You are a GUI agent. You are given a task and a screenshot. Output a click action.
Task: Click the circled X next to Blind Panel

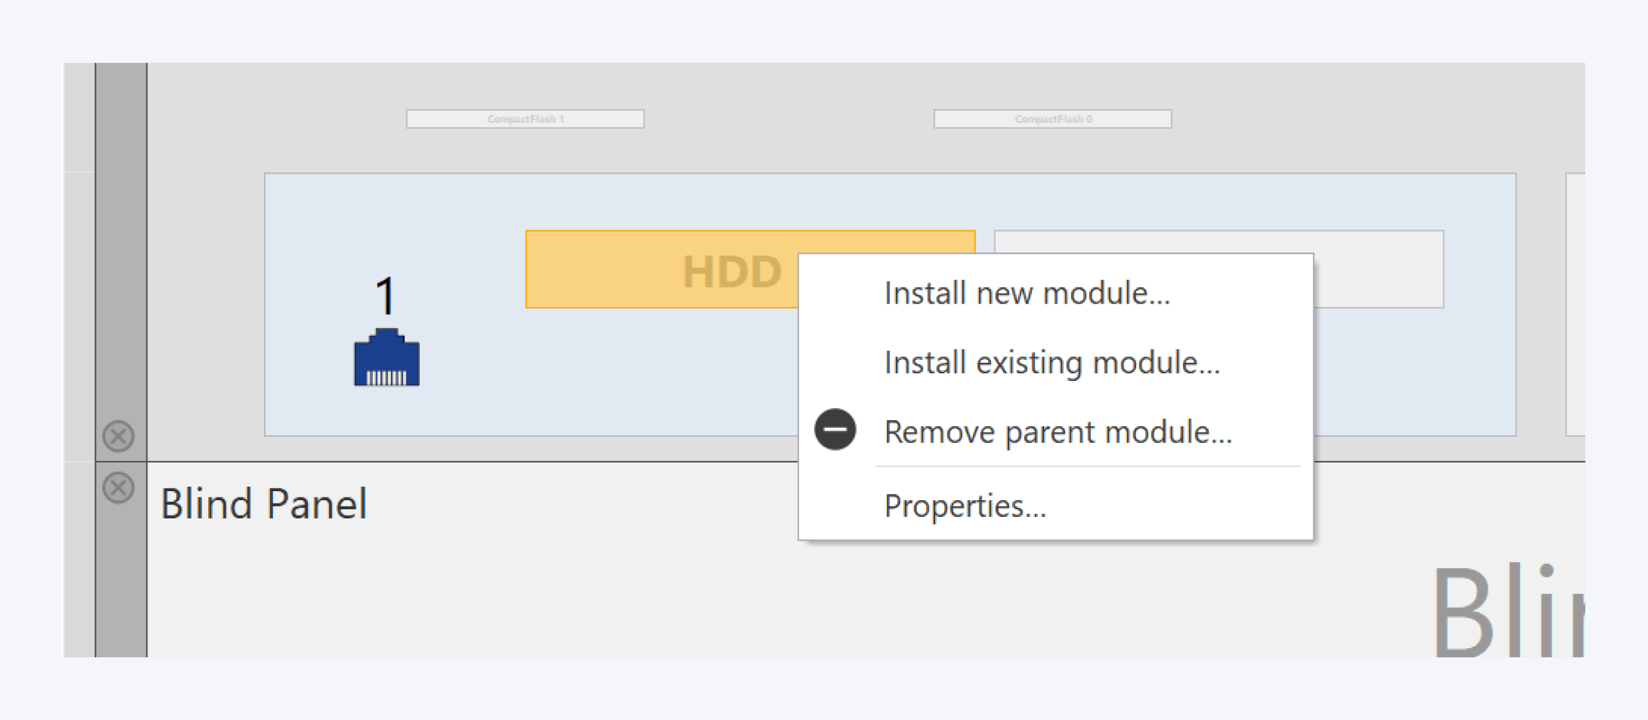coord(117,488)
